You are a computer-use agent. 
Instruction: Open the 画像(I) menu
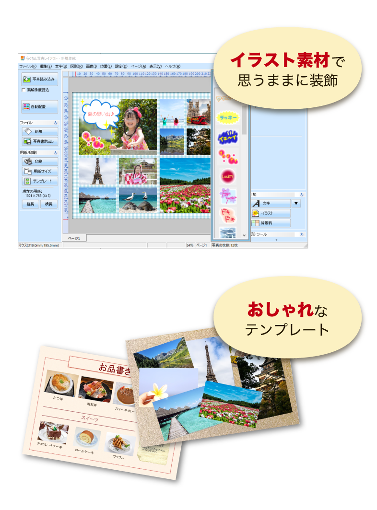point(92,66)
